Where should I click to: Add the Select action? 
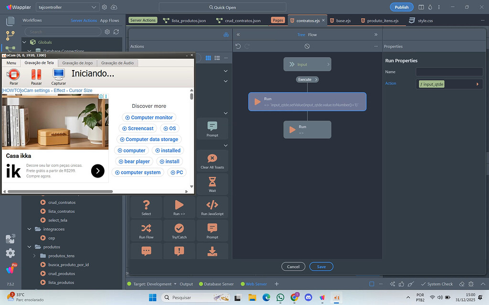(x=146, y=207)
